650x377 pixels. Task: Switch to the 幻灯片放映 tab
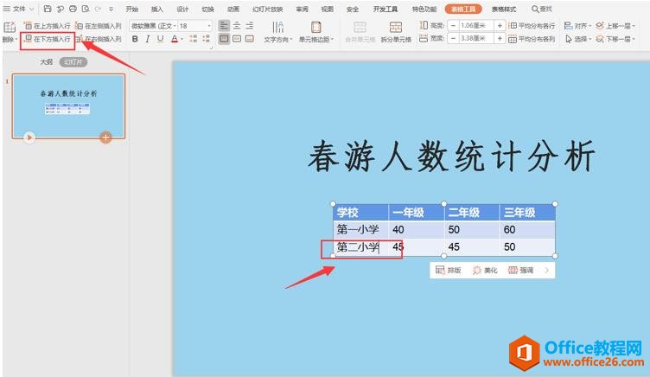(267, 9)
